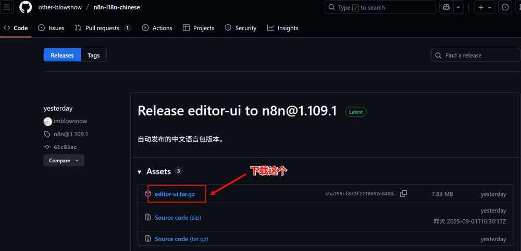Focus the Find a release field
Viewport: 521px width, 251px height.
(x=479, y=55)
